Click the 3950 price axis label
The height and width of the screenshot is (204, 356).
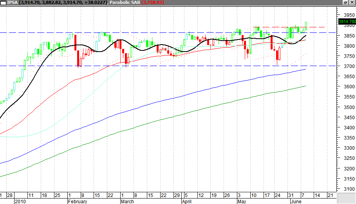(x=349, y=15)
